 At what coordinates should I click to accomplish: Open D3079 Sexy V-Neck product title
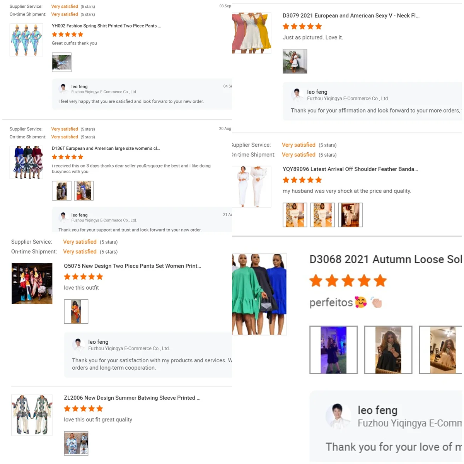click(351, 16)
